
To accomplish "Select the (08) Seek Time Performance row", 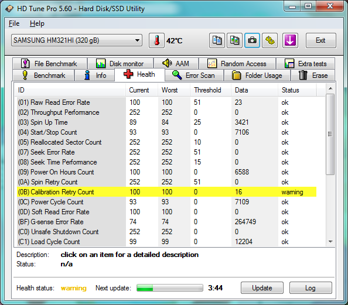I will [166, 162].
